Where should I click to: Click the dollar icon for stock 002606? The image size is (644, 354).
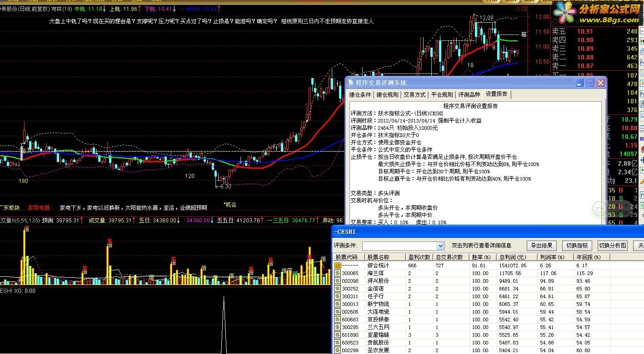(x=338, y=312)
